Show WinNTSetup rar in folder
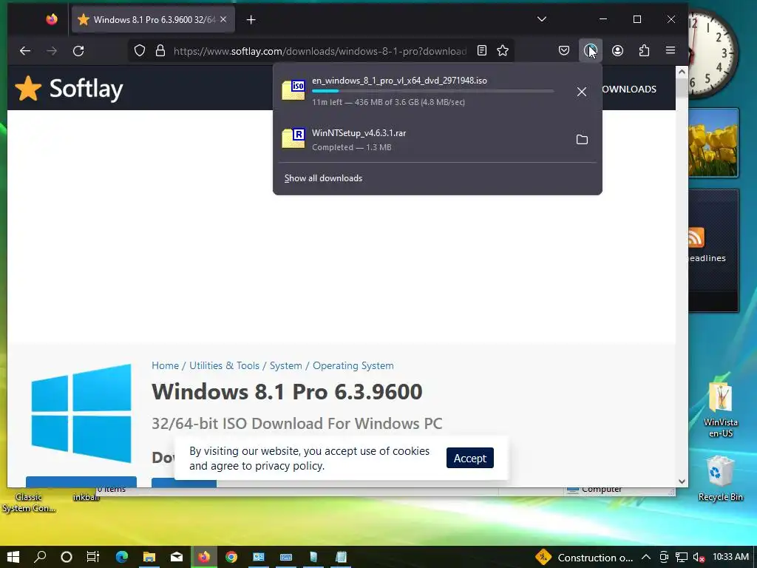Image resolution: width=757 pixels, height=568 pixels. pyautogui.click(x=583, y=140)
